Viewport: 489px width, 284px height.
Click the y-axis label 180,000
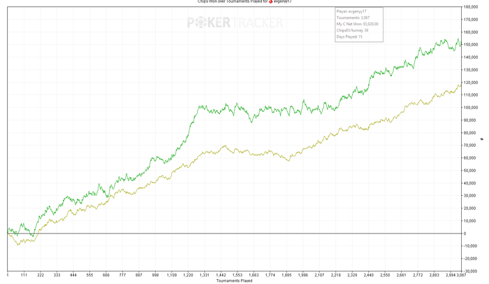pos(471,7)
